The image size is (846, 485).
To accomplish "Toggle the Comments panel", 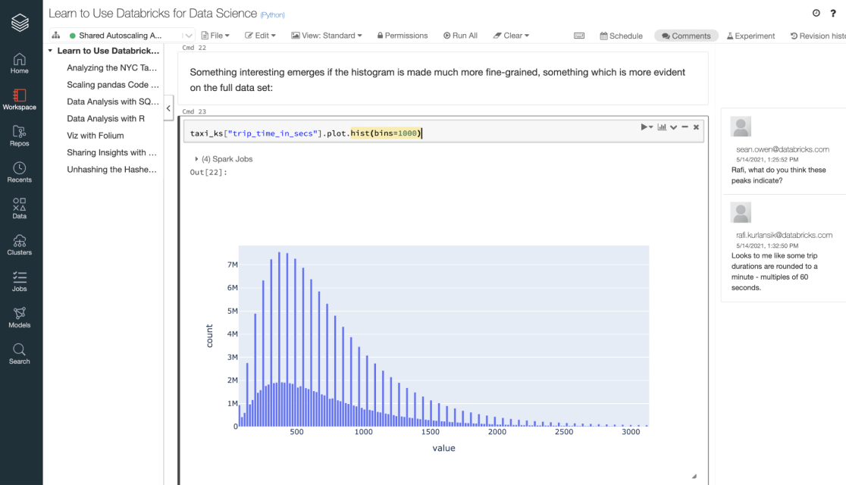I will pos(686,36).
